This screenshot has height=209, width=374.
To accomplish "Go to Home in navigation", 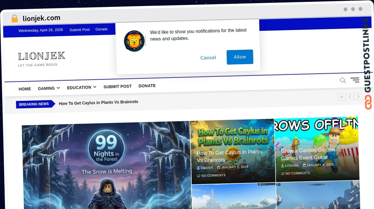I will 25,89.
